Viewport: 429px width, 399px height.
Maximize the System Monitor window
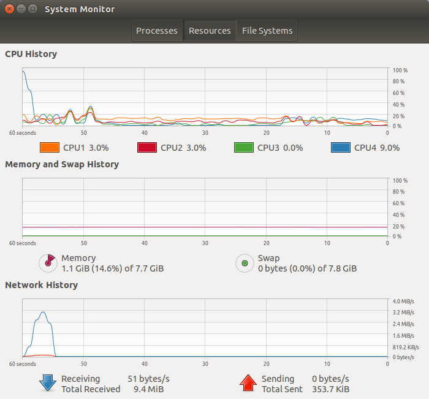(x=33, y=9)
